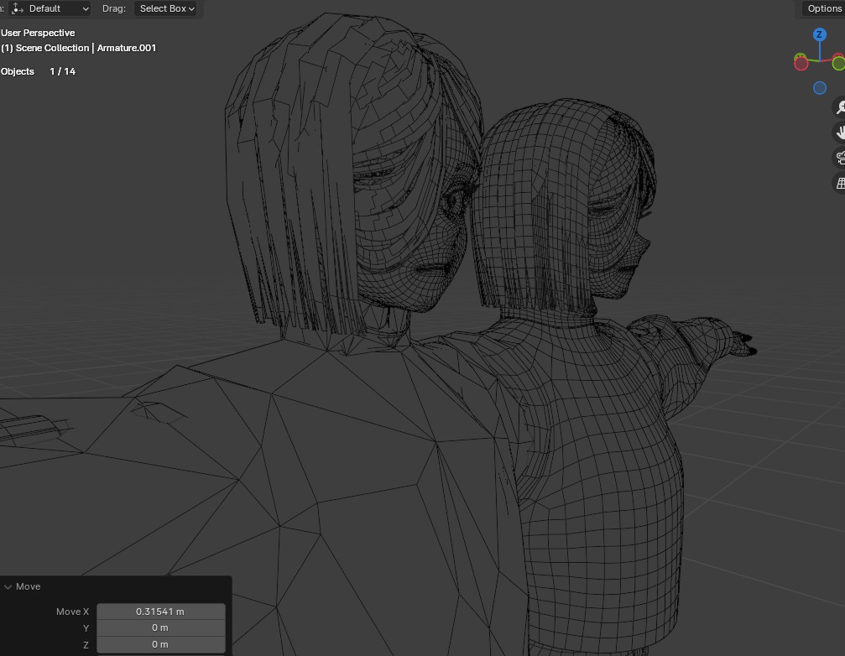The width and height of the screenshot is (845, 656).
Task: Click the User Perspective overlay label
Action: [x=37, y=33]
